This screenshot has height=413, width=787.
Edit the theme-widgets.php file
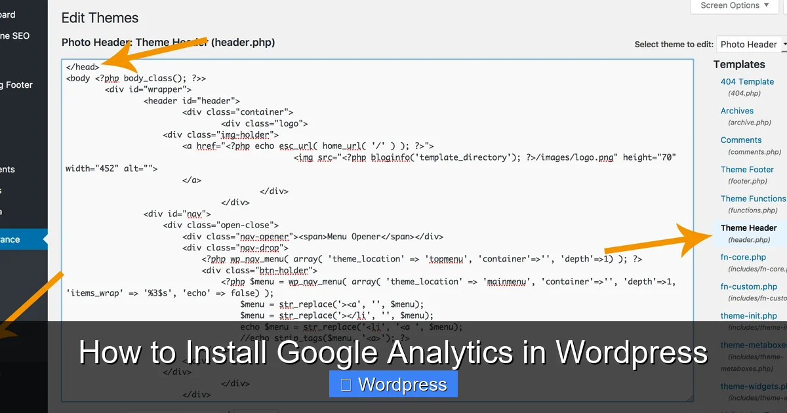(752, 386)
